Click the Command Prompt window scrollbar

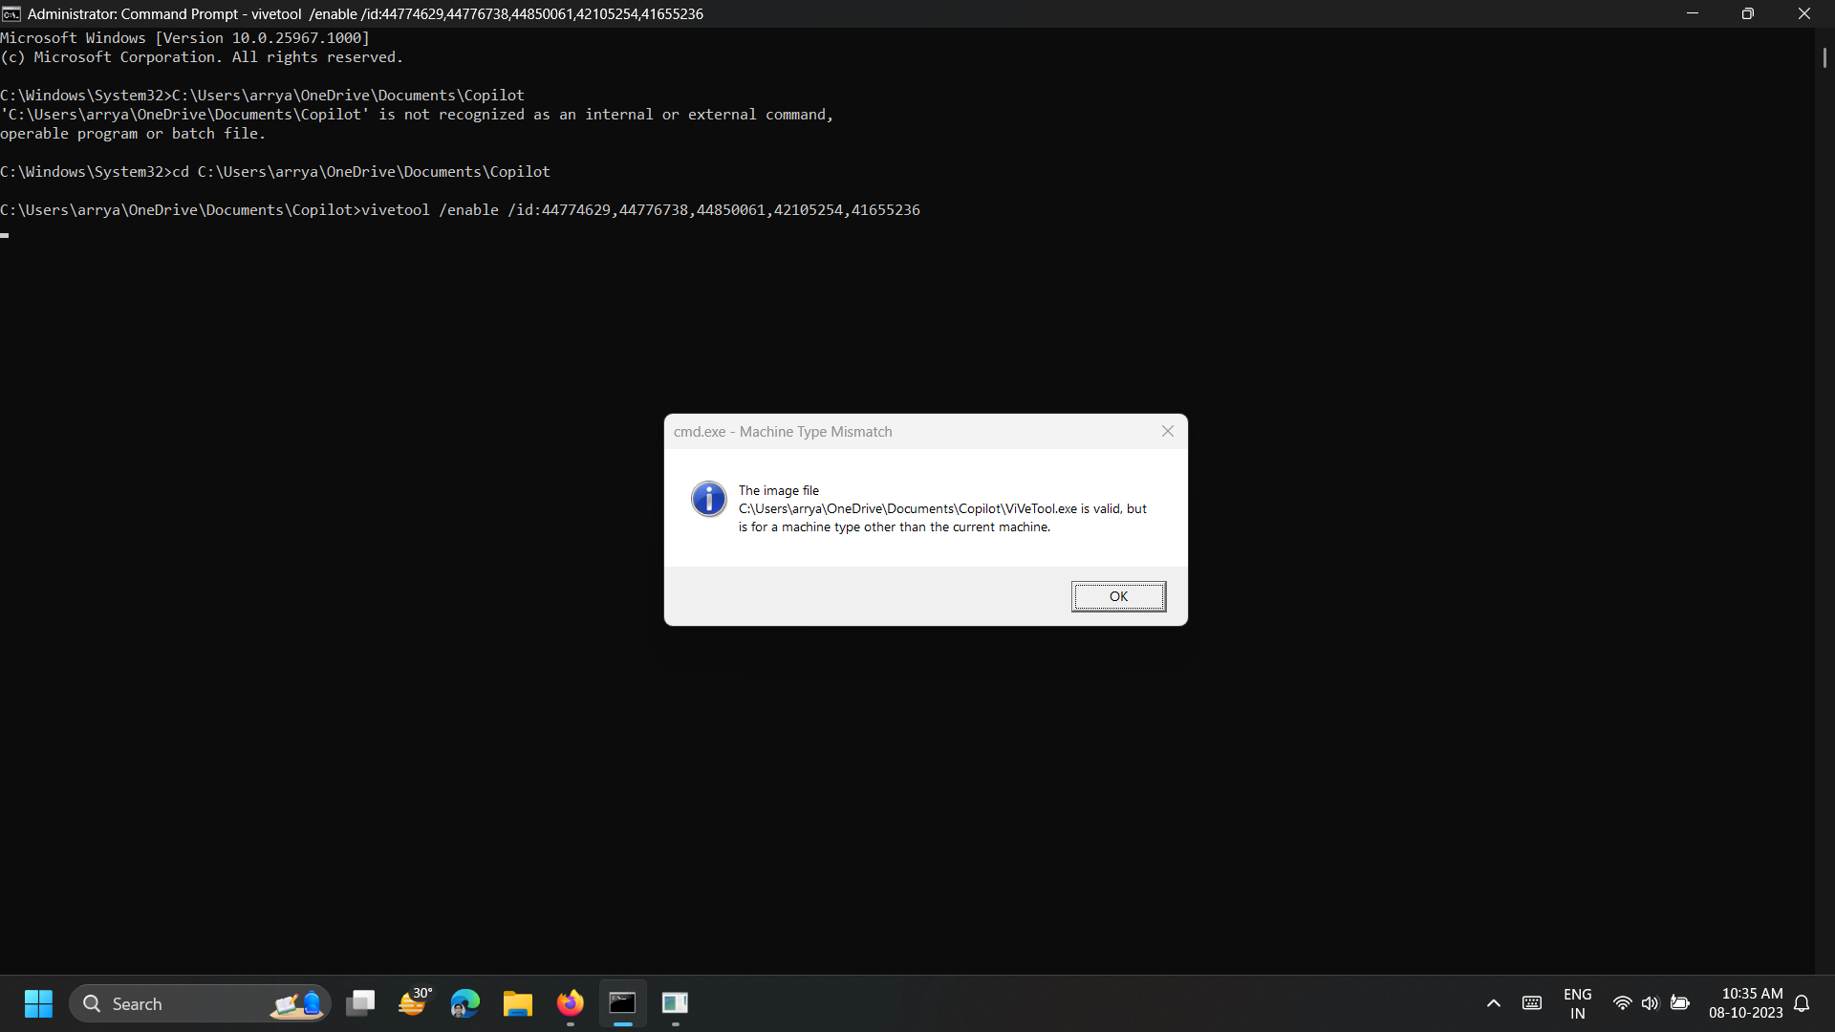pyautogui.click(x=1824, y=57)
